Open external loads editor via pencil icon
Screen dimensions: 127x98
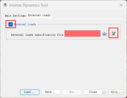(114, 33)
